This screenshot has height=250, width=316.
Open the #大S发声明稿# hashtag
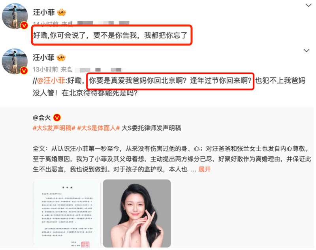[x=54, y=128]
